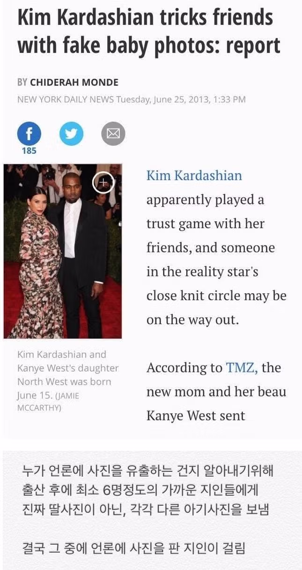Share the article via Facebook icon
Image resolution: width=302 pixels, height=570 pixels.
point(29,134)
